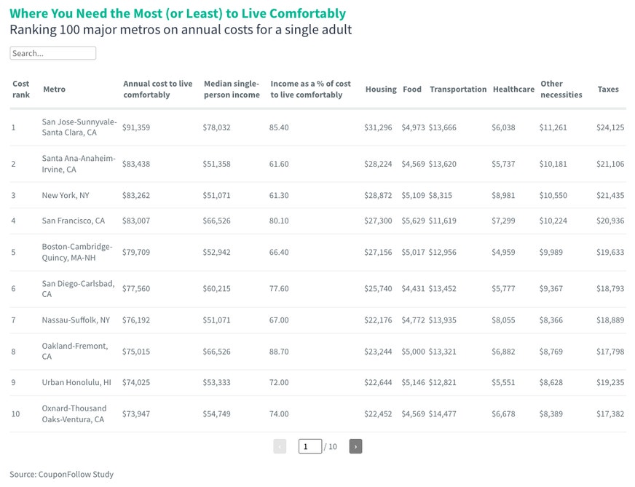The image size is (635, 487).
Task: Sort table by Transportation column
Action: click(458, 89)
